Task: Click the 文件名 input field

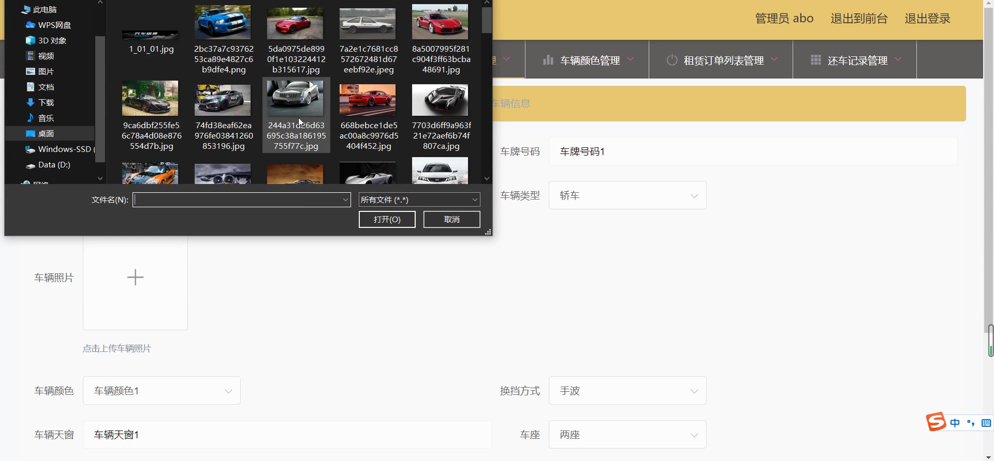Action: [x=238, y=199]
